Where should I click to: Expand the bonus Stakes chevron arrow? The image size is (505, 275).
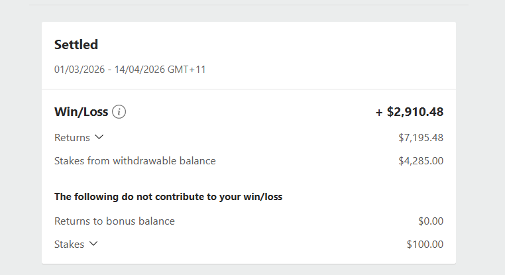tap(93, 244)
